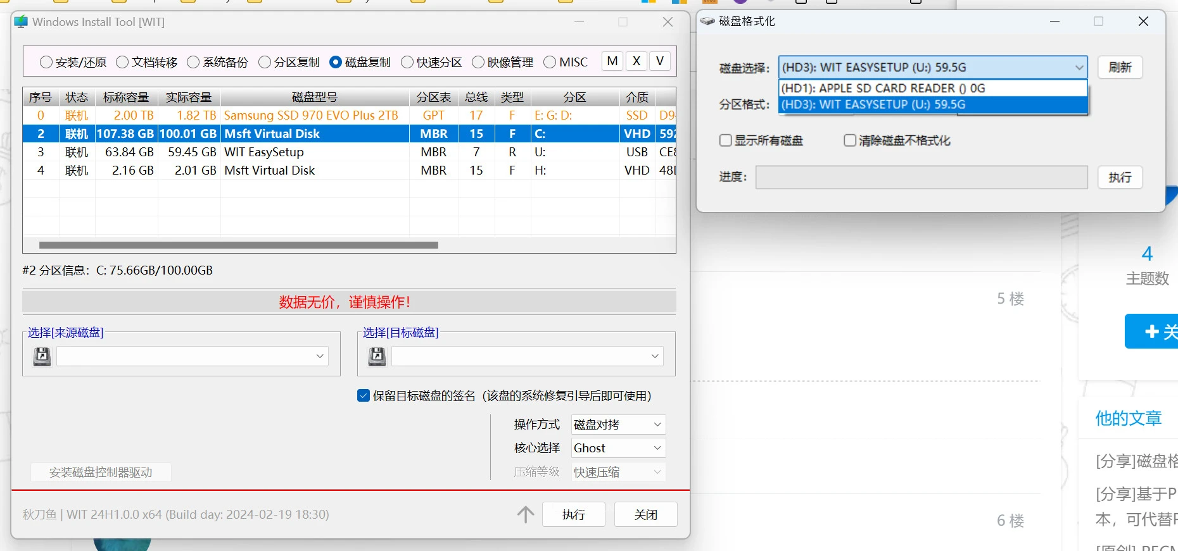
Task: Click the 分区表 column header
Action: coord(434,97)
